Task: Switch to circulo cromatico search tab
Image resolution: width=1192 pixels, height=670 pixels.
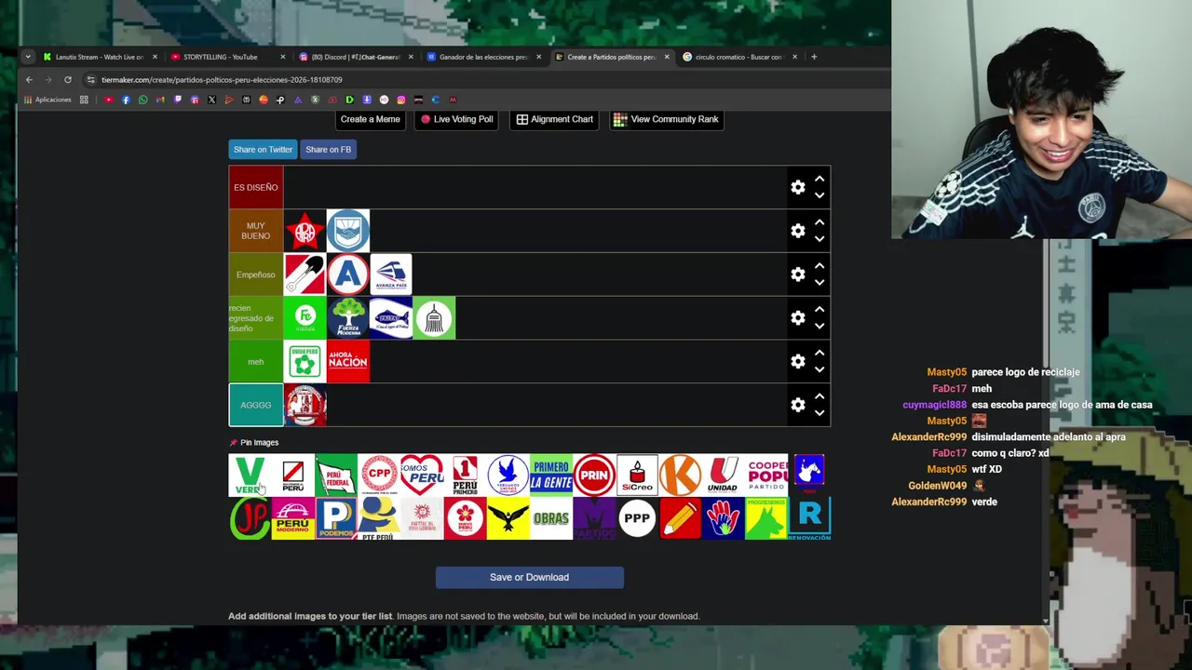Action: (739, 57)
